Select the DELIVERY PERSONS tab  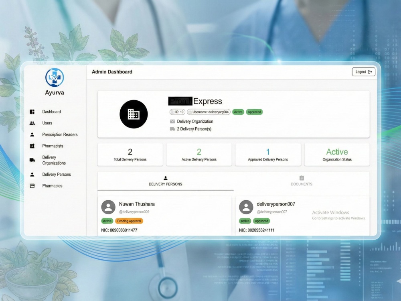pos(166,181)
